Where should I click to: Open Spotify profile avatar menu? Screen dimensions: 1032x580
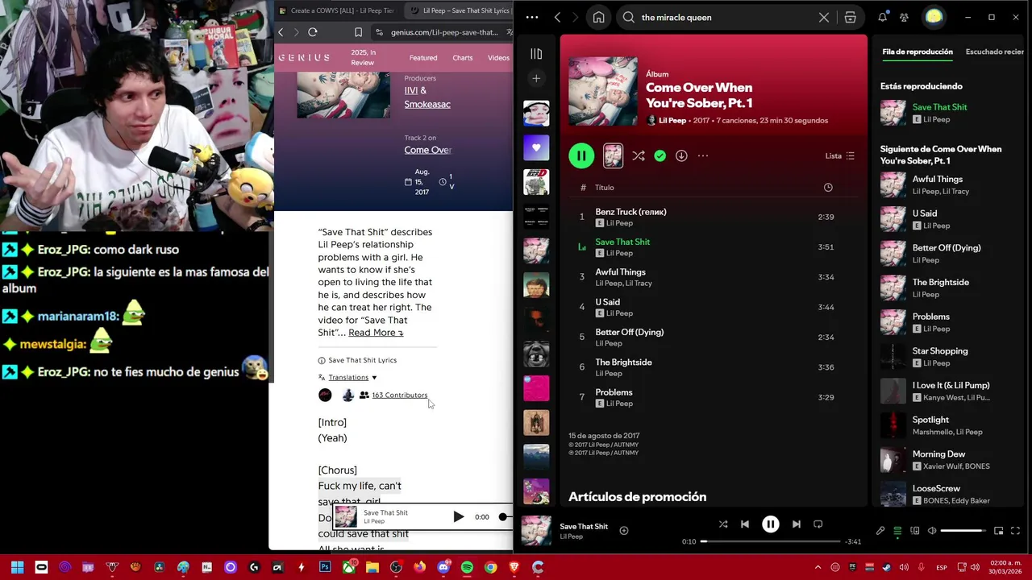[934, 17]
